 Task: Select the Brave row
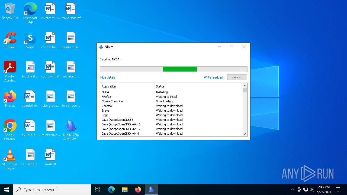pos(171,110)
